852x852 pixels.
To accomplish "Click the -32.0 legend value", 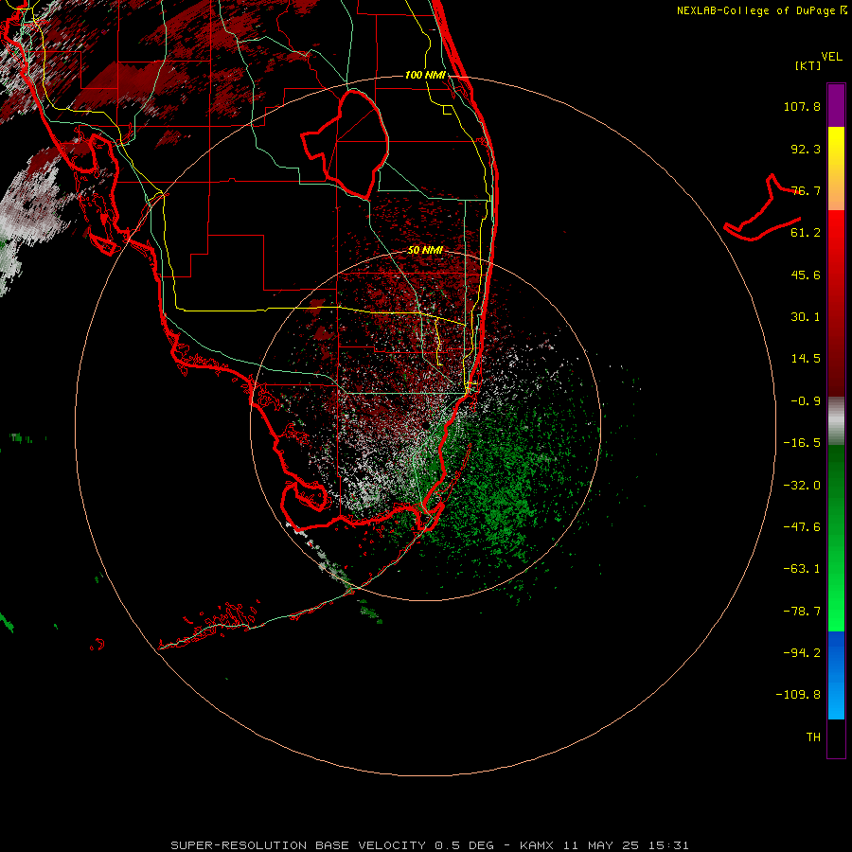I will point(802,486).
